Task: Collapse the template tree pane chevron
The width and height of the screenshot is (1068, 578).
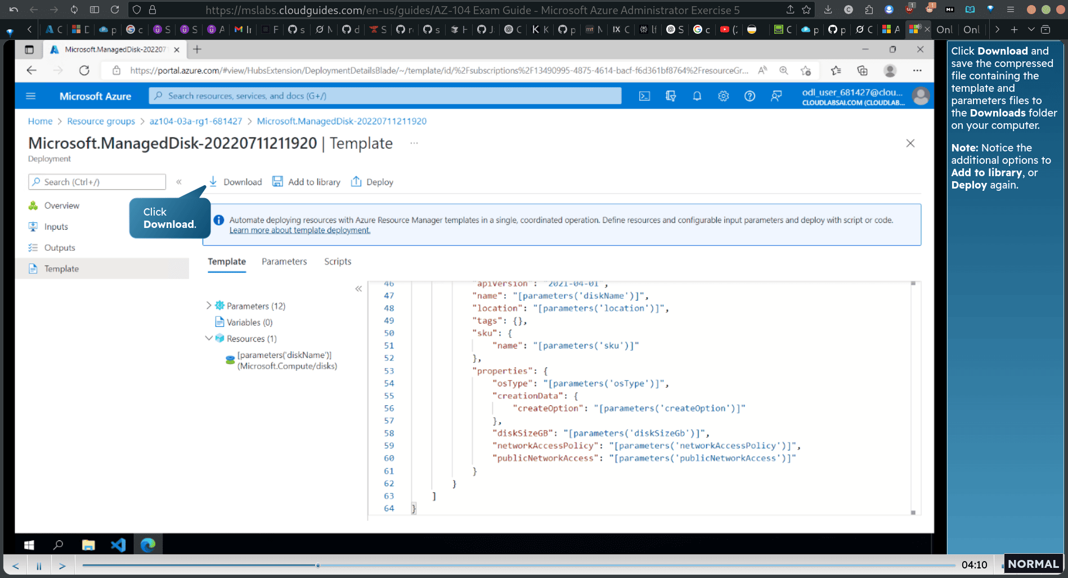Action: pos(358,289)
